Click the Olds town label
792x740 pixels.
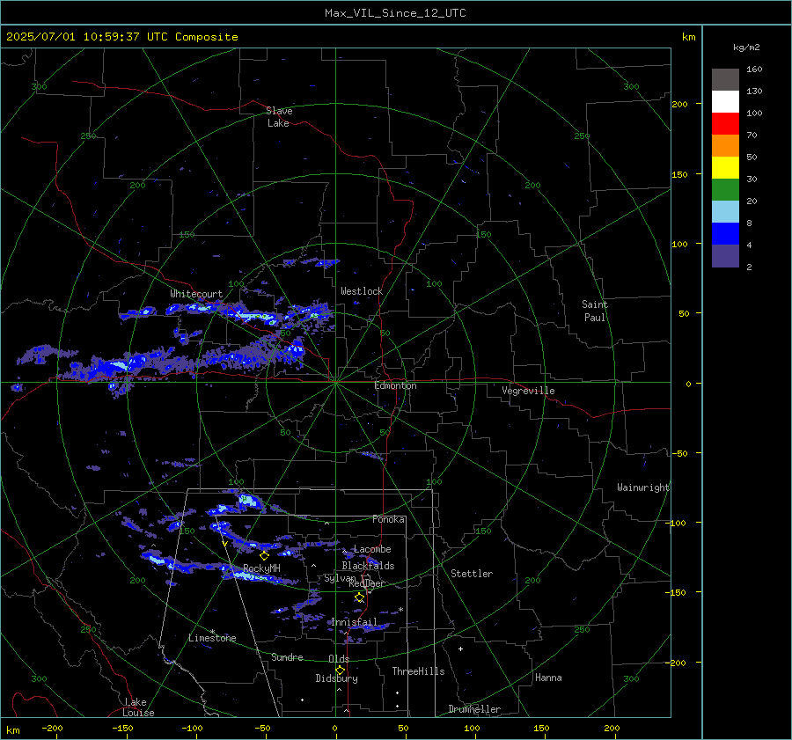coord(339,659)
